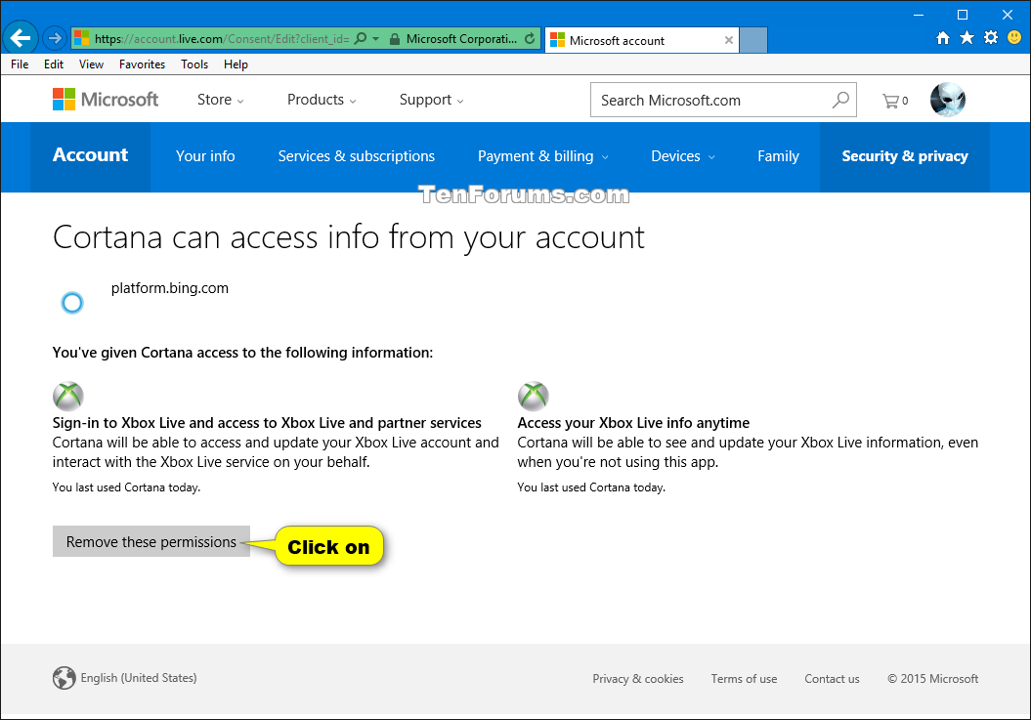Open the shopping cart icon
Image resolution: width=1031 pixels, height=720 pixels.
click(895, 101)
